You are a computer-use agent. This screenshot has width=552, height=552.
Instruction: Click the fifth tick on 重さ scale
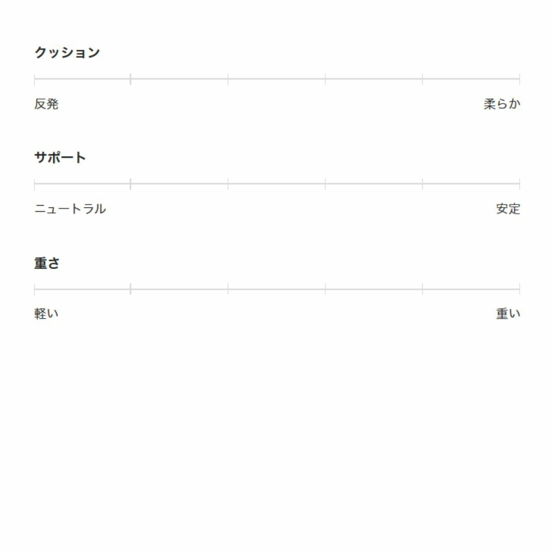pyautogui.click(x=422, y=289)
